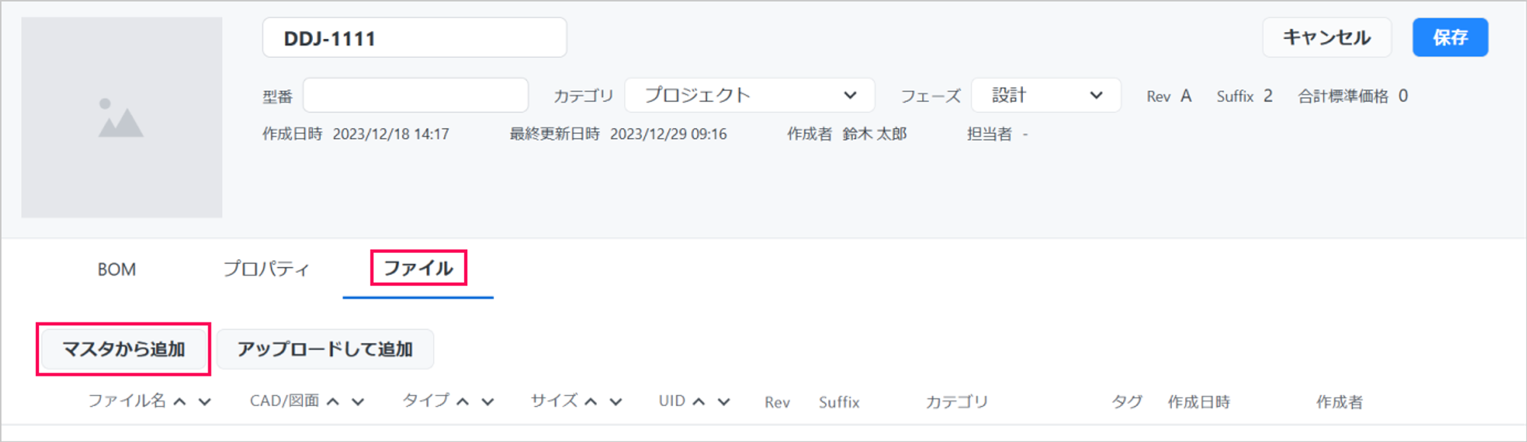Sort サイズ column descending arrow
The width and height of the screenshot is (1527, 442).
click(x=616, y=402)
